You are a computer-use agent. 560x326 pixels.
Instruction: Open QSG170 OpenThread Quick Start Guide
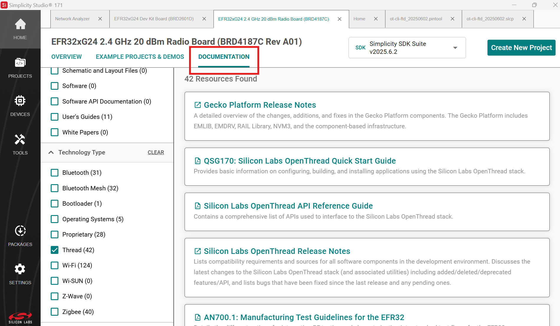pyautogui.click(x=300, y=161)
